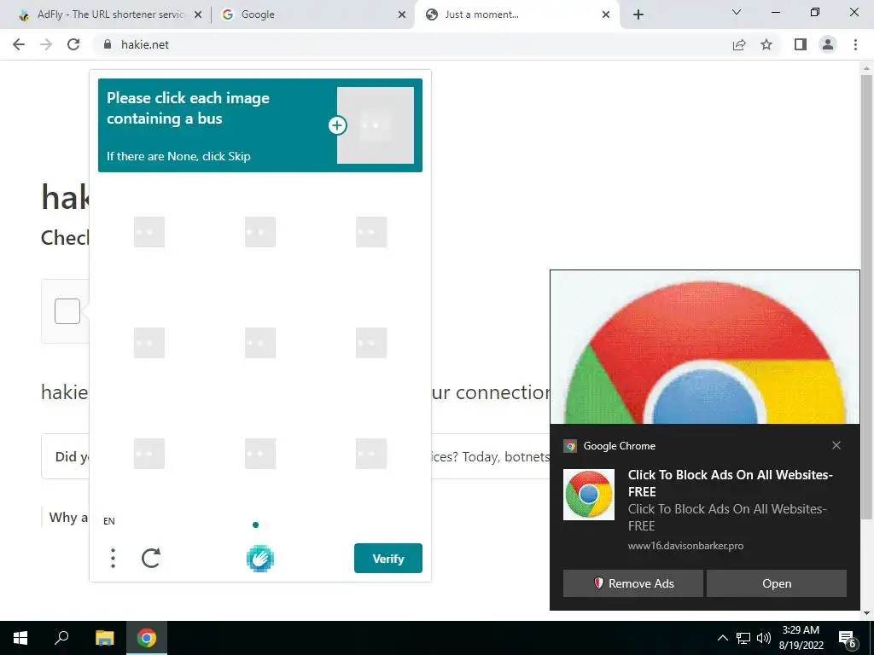Click the hCaptcha hand logo
The width and height of the screenshot is (874, 655).
[260, 559]
